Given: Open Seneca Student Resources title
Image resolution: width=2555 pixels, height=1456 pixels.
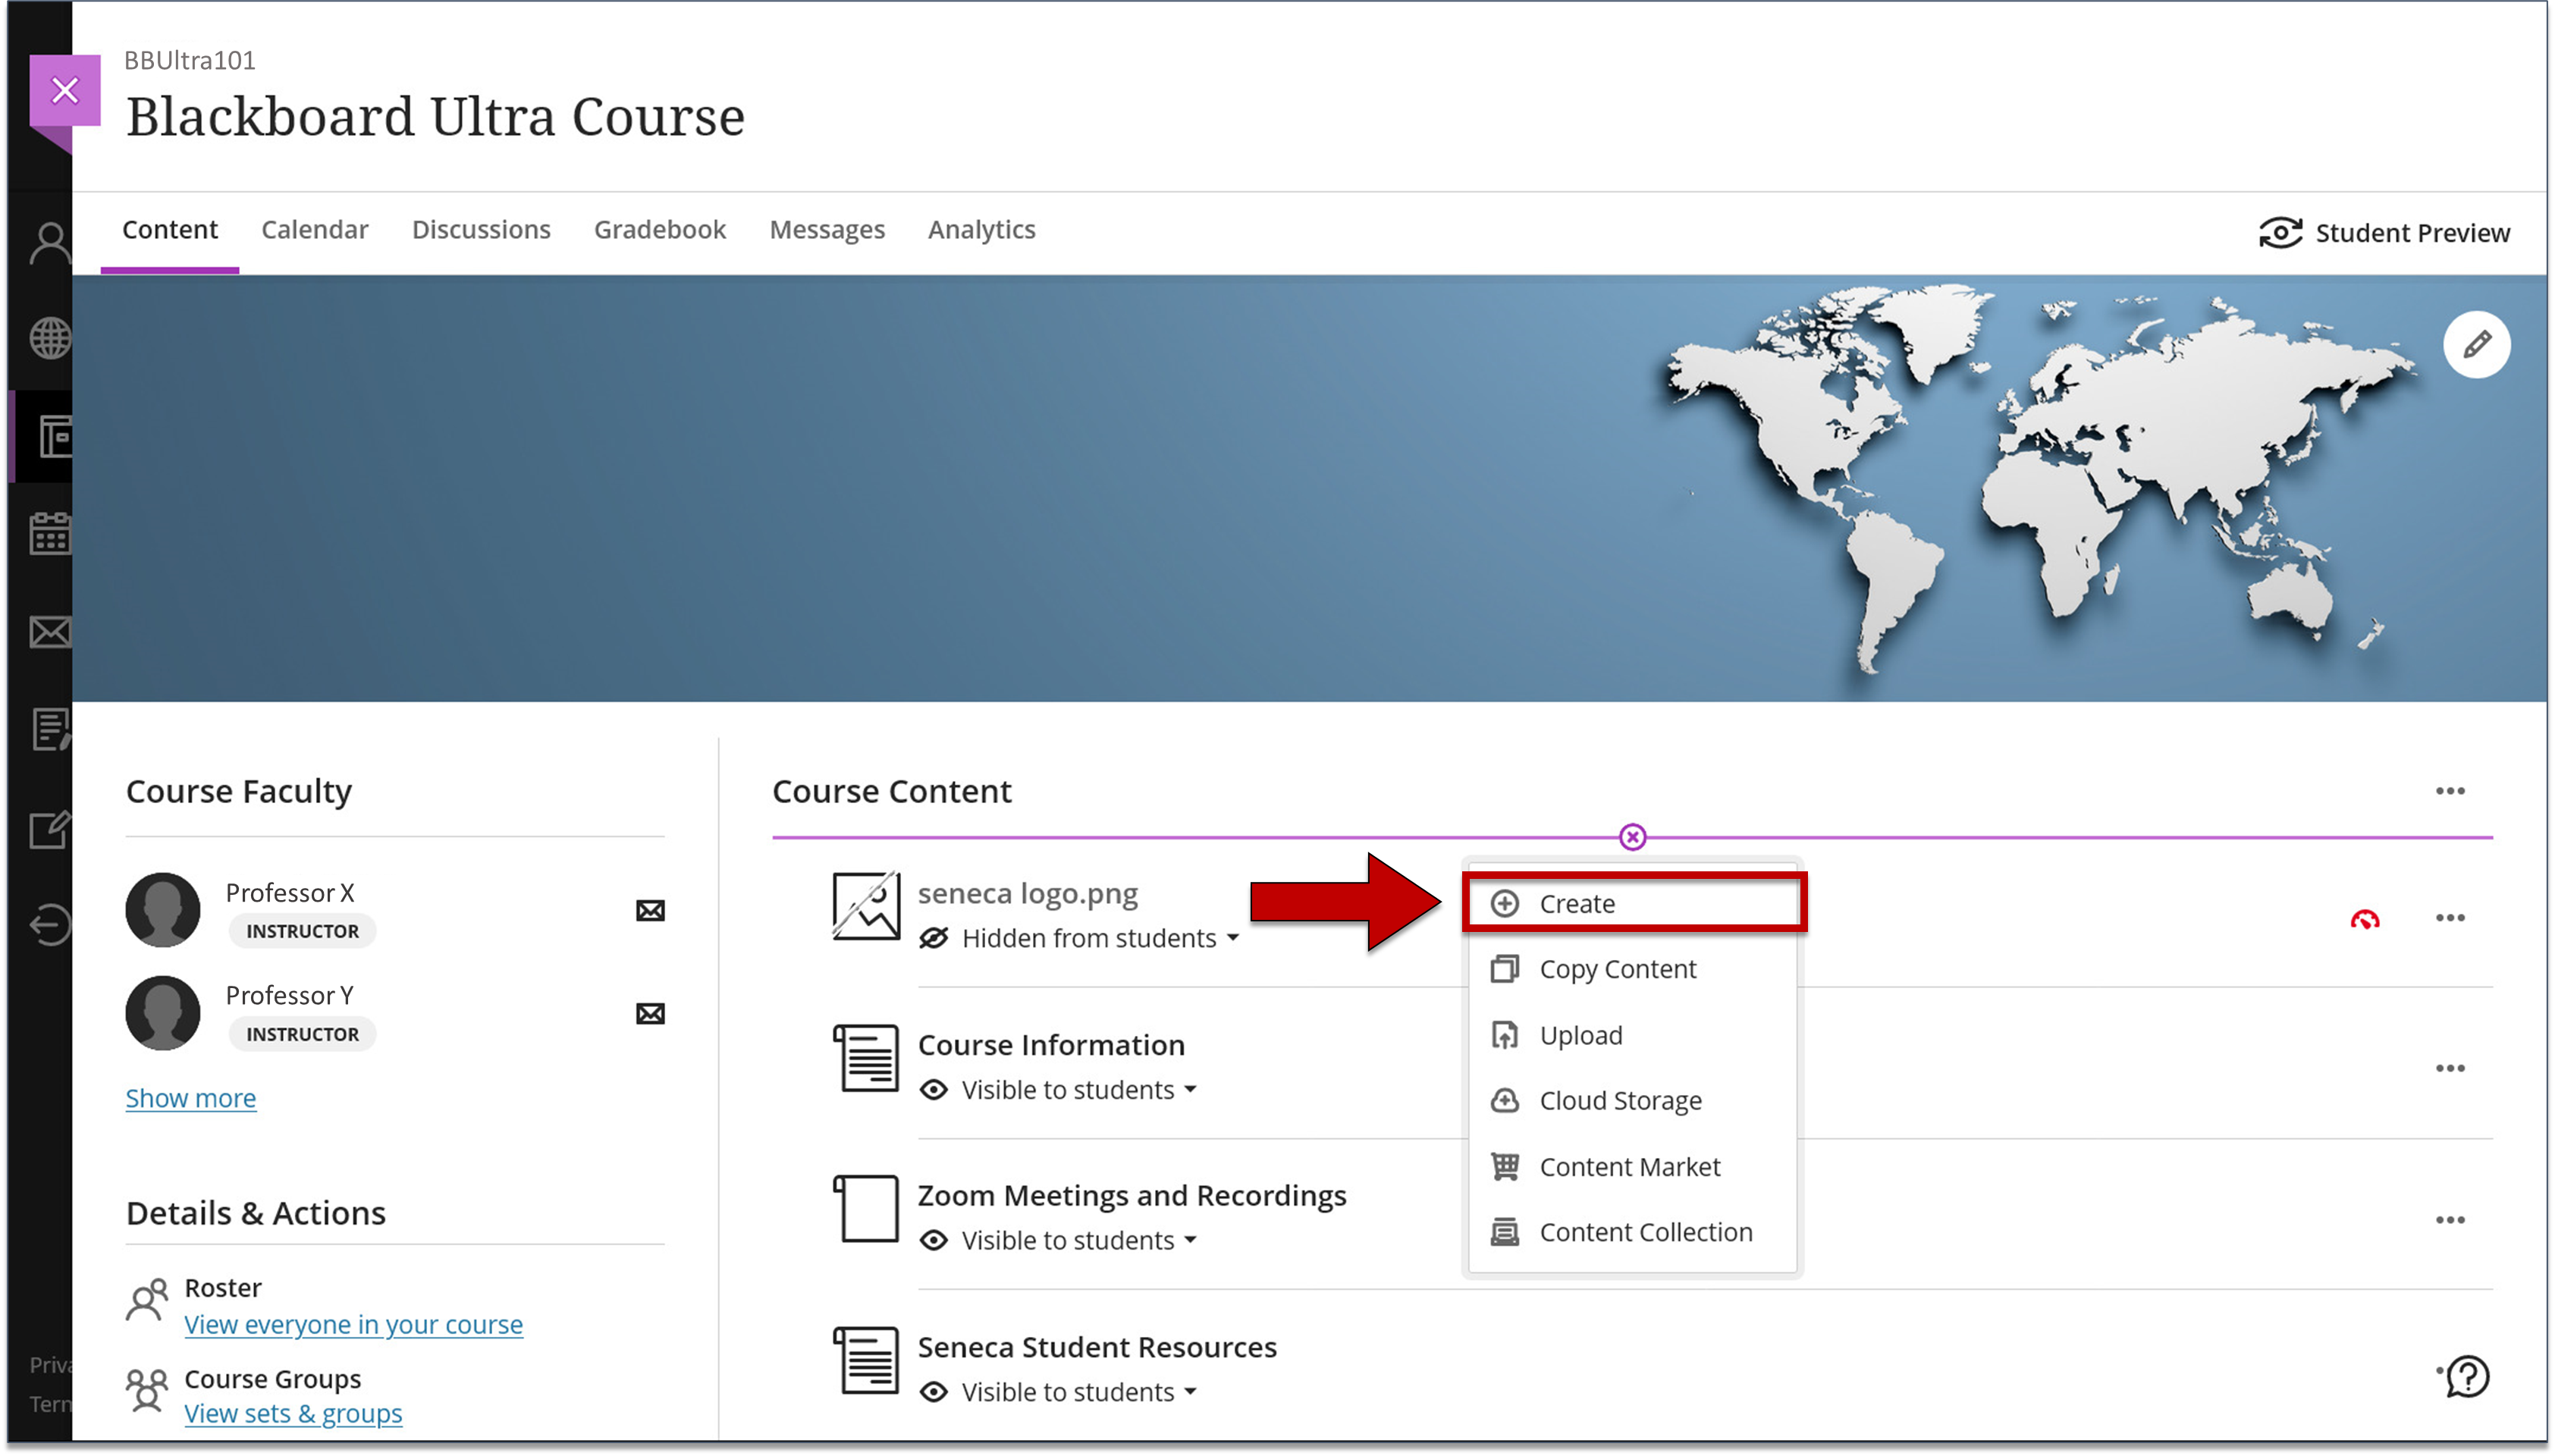Looking at the screenshot, I should [1097, 1348].
